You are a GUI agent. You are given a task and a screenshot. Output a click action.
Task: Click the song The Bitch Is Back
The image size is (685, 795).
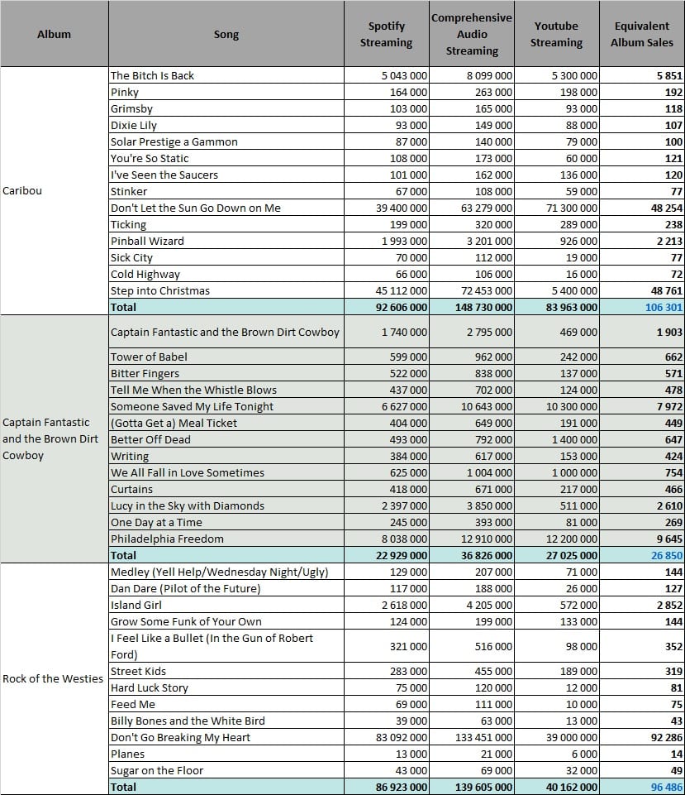[226, 75]
